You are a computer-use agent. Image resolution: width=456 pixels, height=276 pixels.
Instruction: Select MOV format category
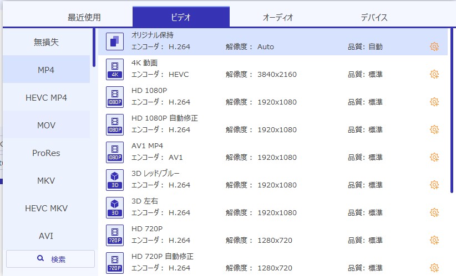[46, 125]
